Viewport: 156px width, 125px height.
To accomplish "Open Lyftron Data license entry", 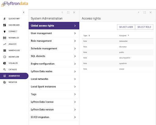I will pyautogui.click(x=54, y=102).
